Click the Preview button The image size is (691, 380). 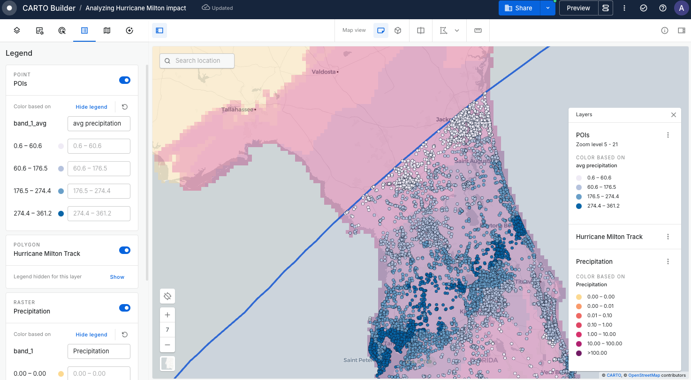pyautogui.click(x=578, y=8)
